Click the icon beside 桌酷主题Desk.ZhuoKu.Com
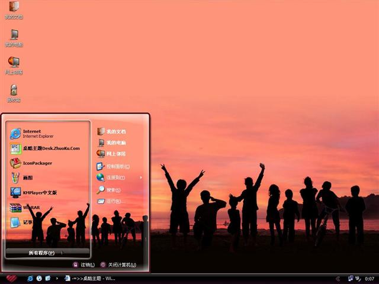The height and width of the screenshot is (284, 379). 16,149
